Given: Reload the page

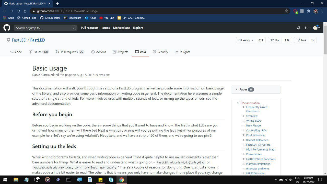Looking at the screenshot, I should pyautogui.click(x=18, y=11).
